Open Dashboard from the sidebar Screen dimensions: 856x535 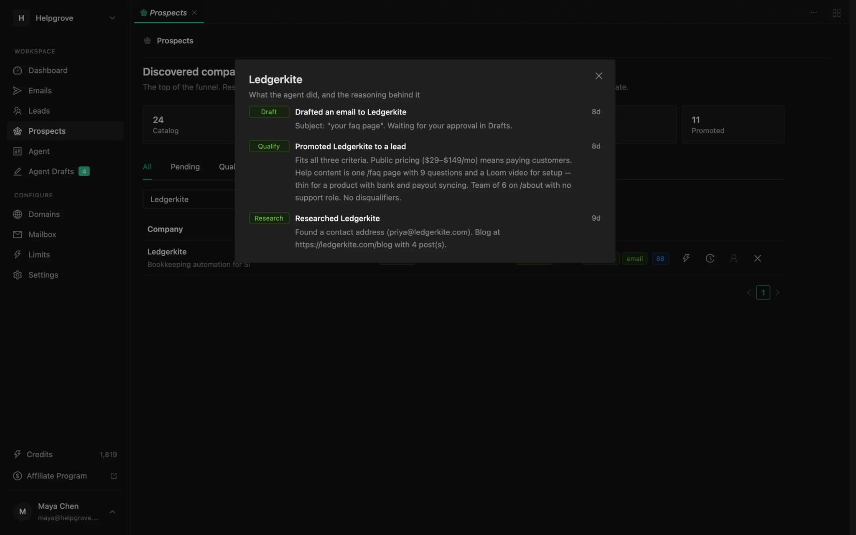point(65,70)
